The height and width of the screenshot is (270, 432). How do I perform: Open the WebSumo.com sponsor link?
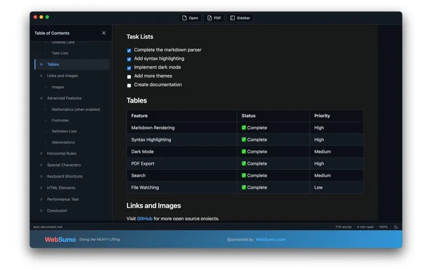(x=271, y=239)
